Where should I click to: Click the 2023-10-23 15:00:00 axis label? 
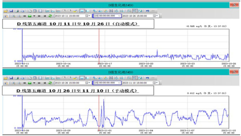(x=187, y=65)
